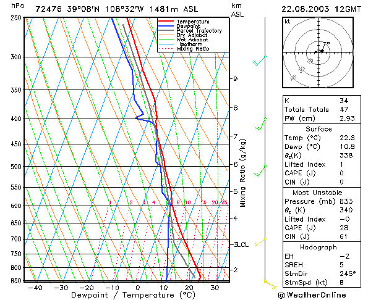Click the 30 temperature axis tick
389x300 pixels.
click(x=215, y=288)
